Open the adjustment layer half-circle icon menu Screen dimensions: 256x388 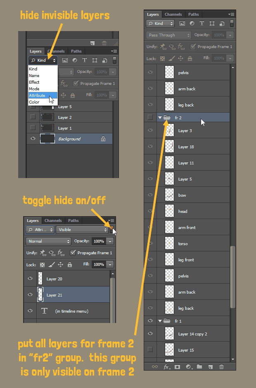(189, 366)
